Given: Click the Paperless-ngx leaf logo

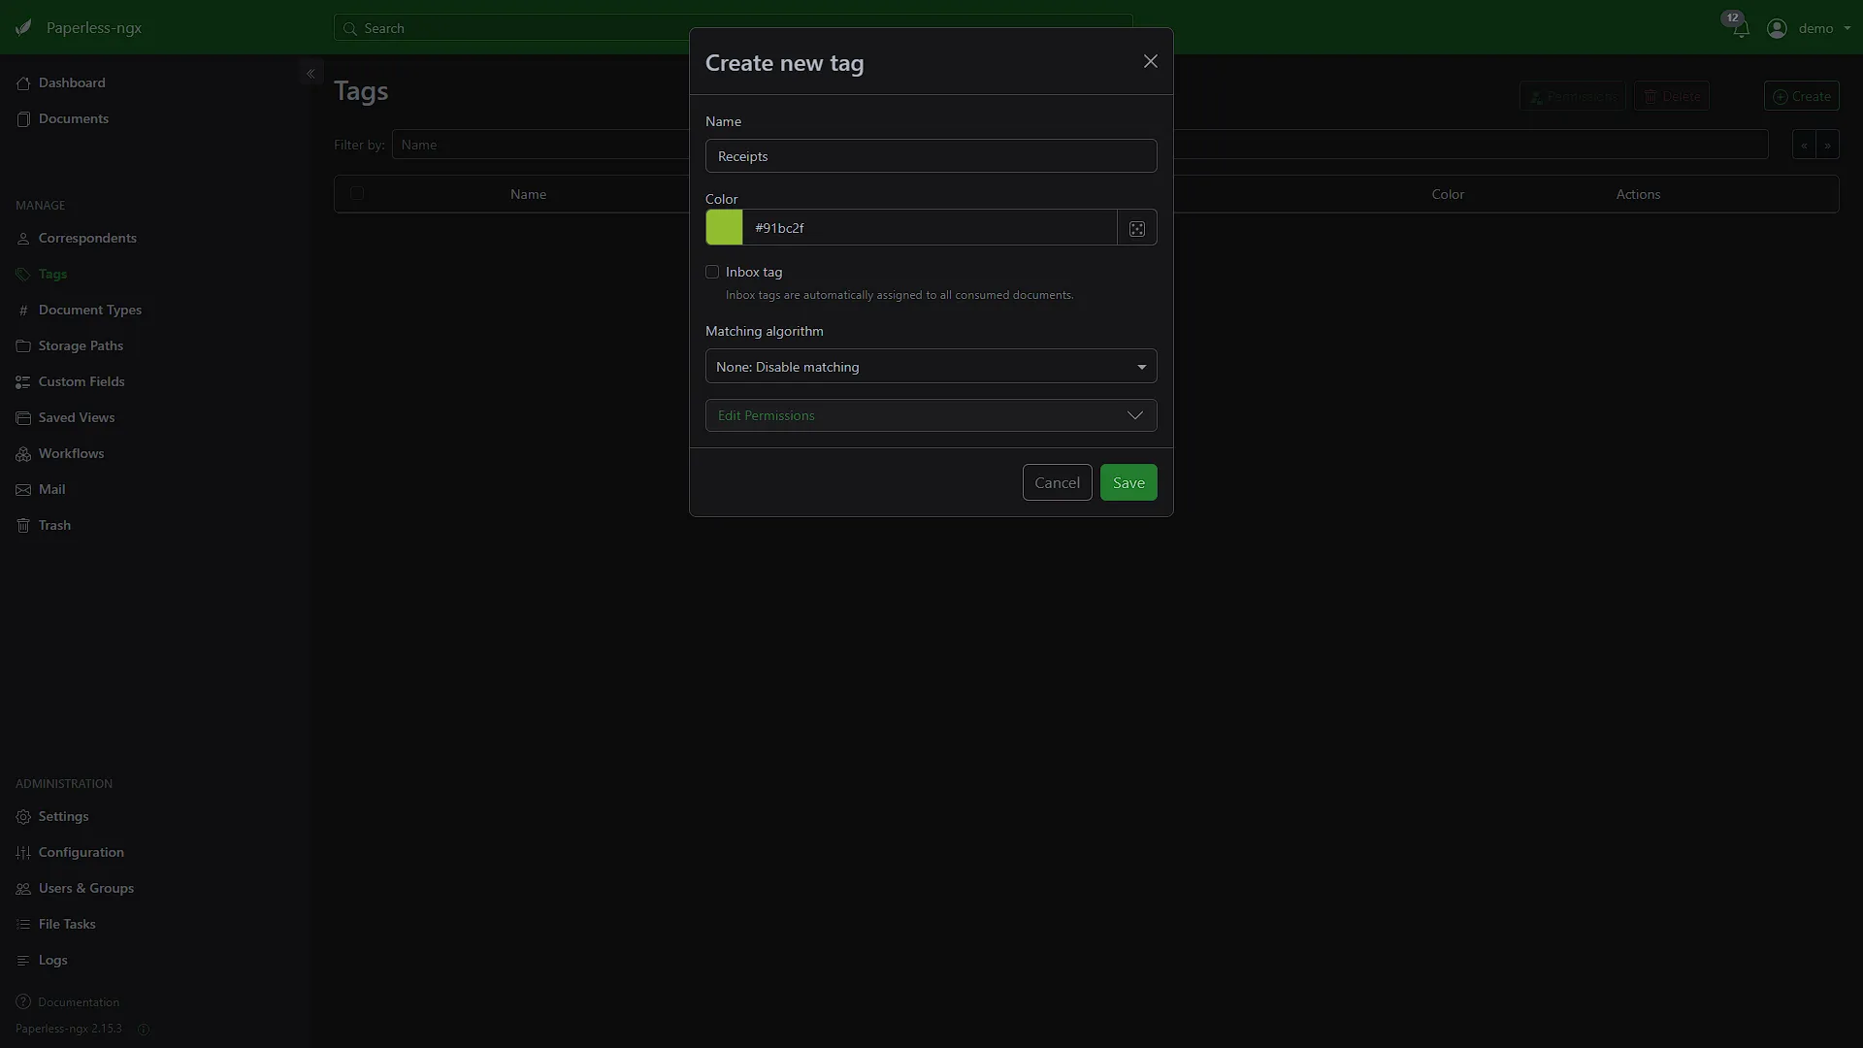Looking at the screenshot, I should [x=23, y=27].
